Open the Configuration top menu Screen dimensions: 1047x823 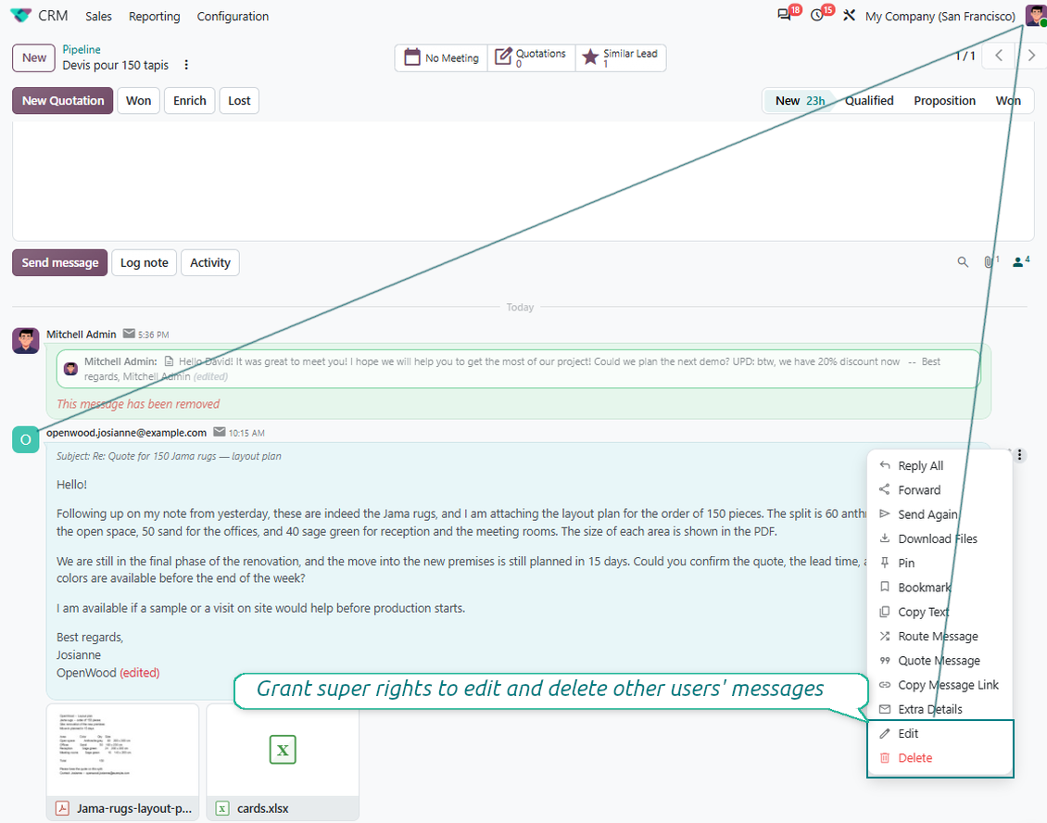(x=233, y=16)
